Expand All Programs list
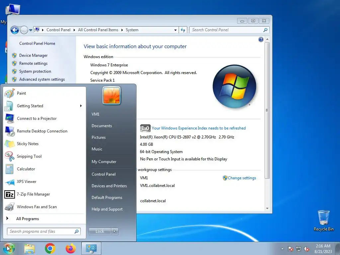Image resolution: width=340 pixels, height=255 pixels. [28, 219]
